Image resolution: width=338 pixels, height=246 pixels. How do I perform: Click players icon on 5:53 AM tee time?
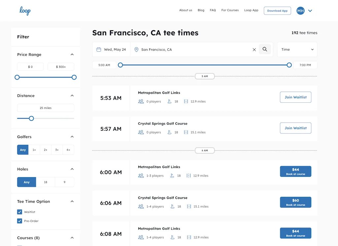[x=141, y=101]
